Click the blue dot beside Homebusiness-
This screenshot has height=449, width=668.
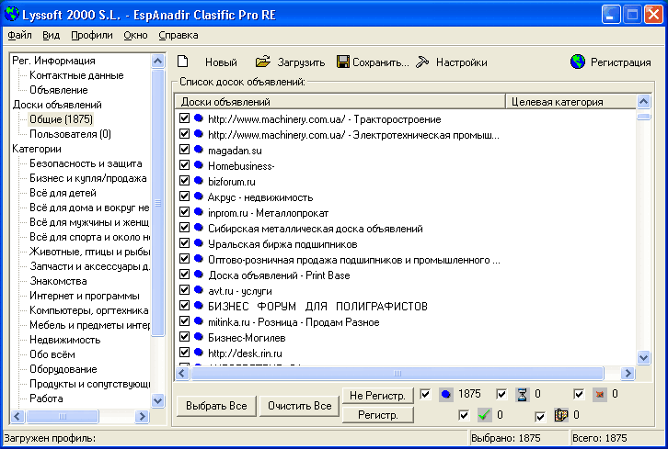tap(199, 165)
